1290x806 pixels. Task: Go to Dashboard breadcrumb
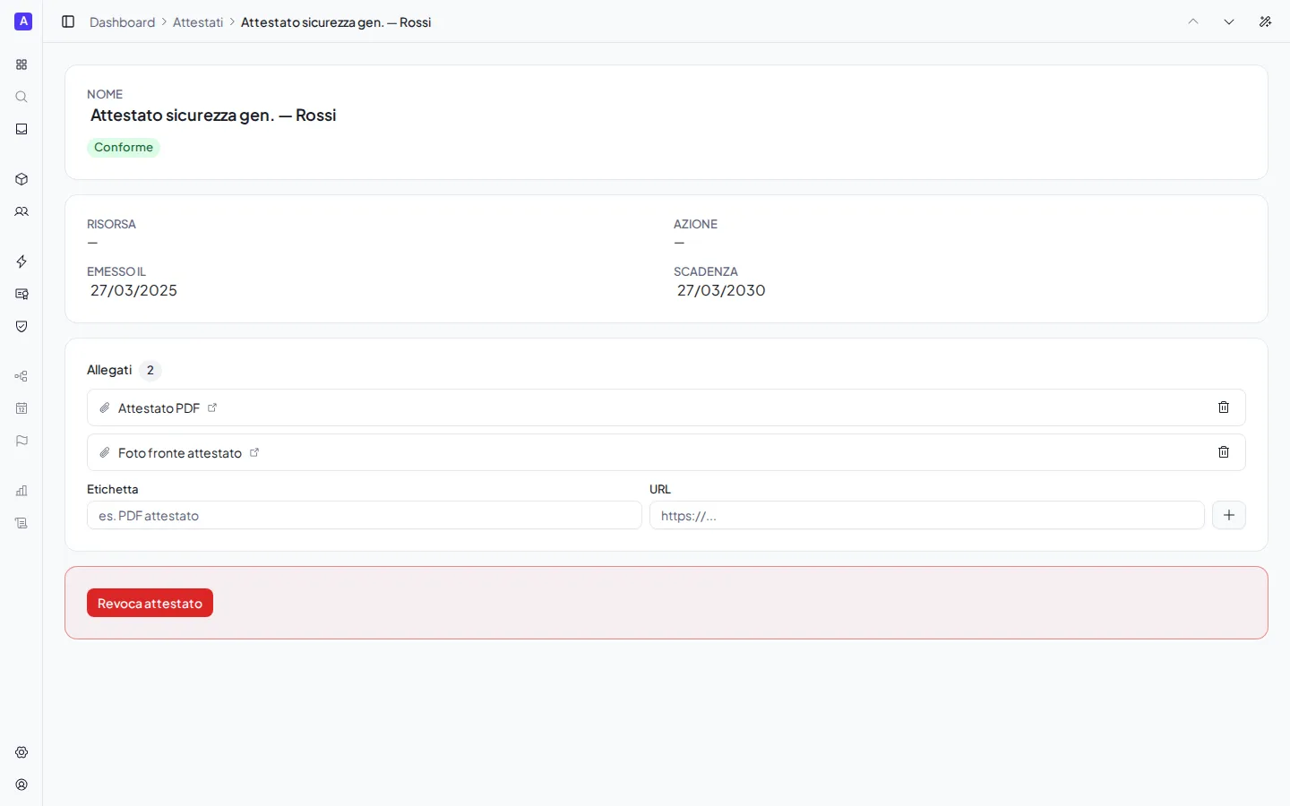(x=122, y=22)
